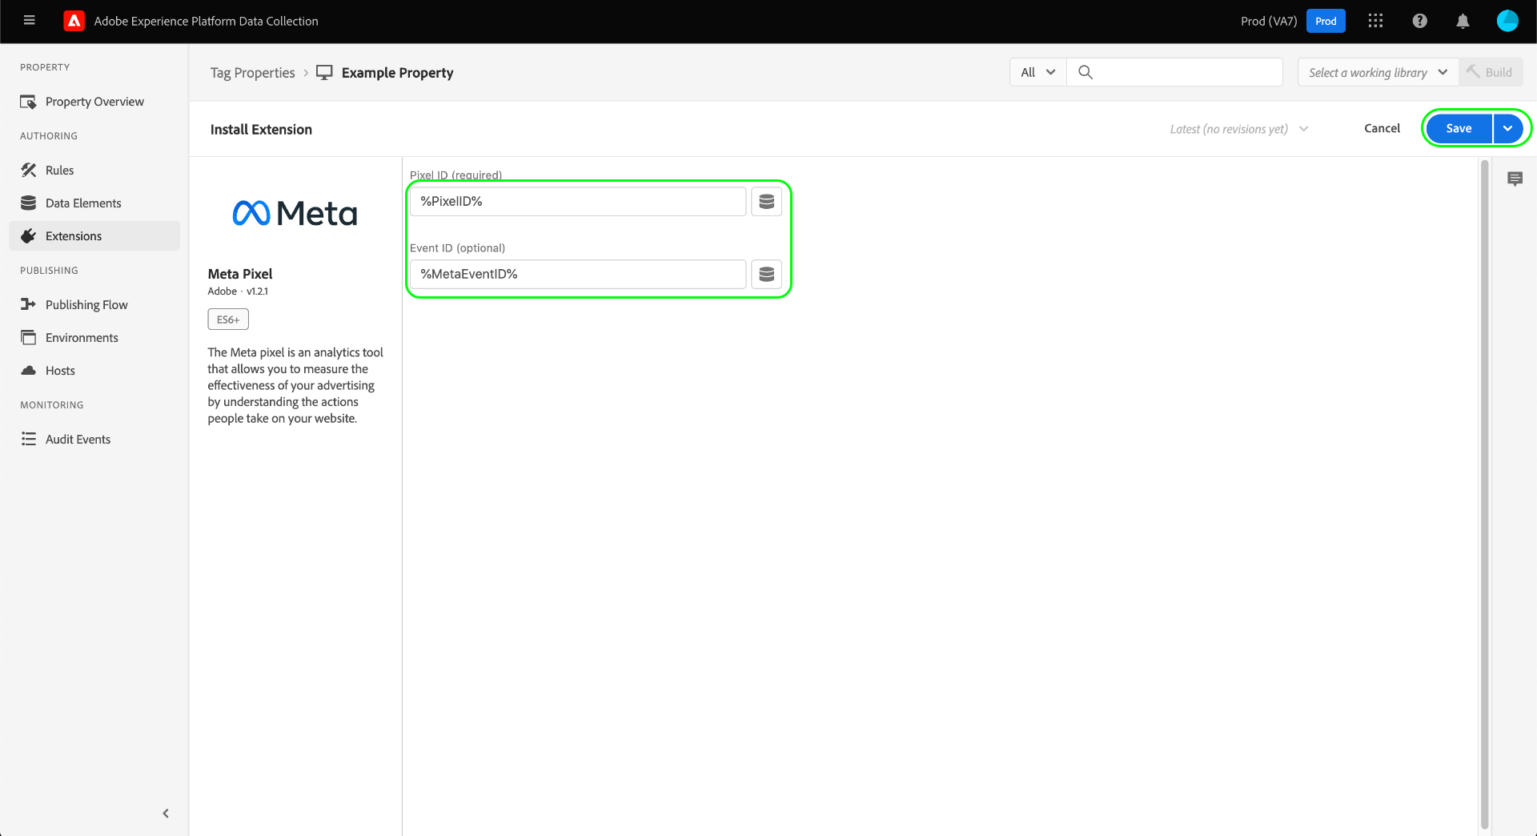The height and width of the screenshot is (836, 1537).
Task: Open Environments page
Action: pos(94,337)
